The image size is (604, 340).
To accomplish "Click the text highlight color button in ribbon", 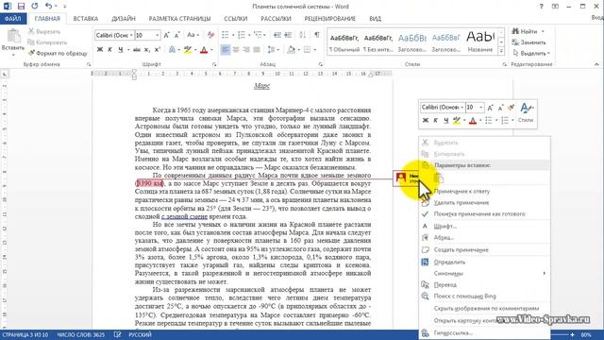I will (187, 50).
